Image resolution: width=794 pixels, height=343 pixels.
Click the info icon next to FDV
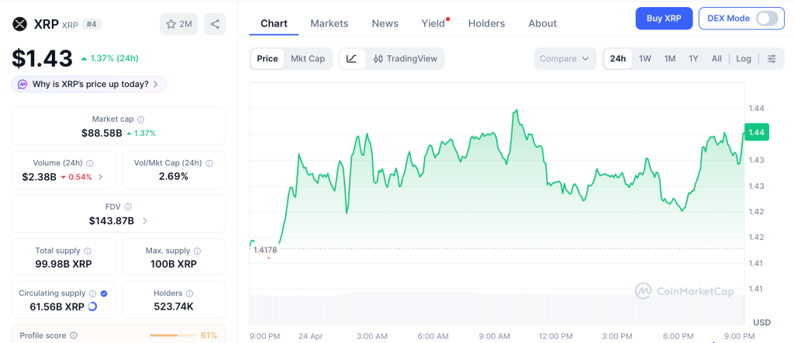click(128, 207)
